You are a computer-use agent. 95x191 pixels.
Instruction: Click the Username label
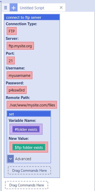[x=15, y=68]
